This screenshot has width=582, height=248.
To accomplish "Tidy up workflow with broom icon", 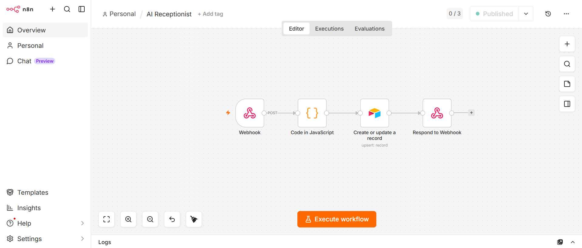I will click(x=194, y=219).
